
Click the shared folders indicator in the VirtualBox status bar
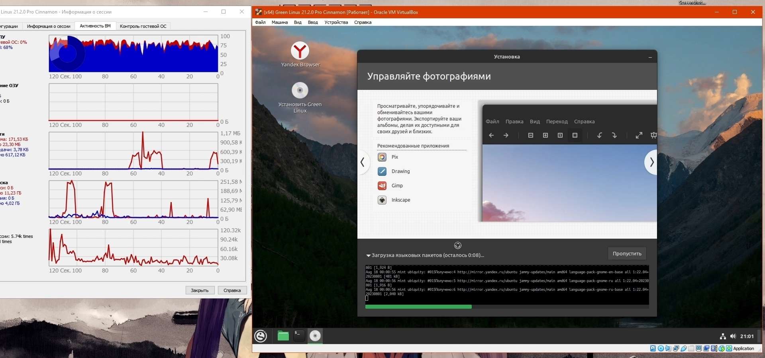691,348
